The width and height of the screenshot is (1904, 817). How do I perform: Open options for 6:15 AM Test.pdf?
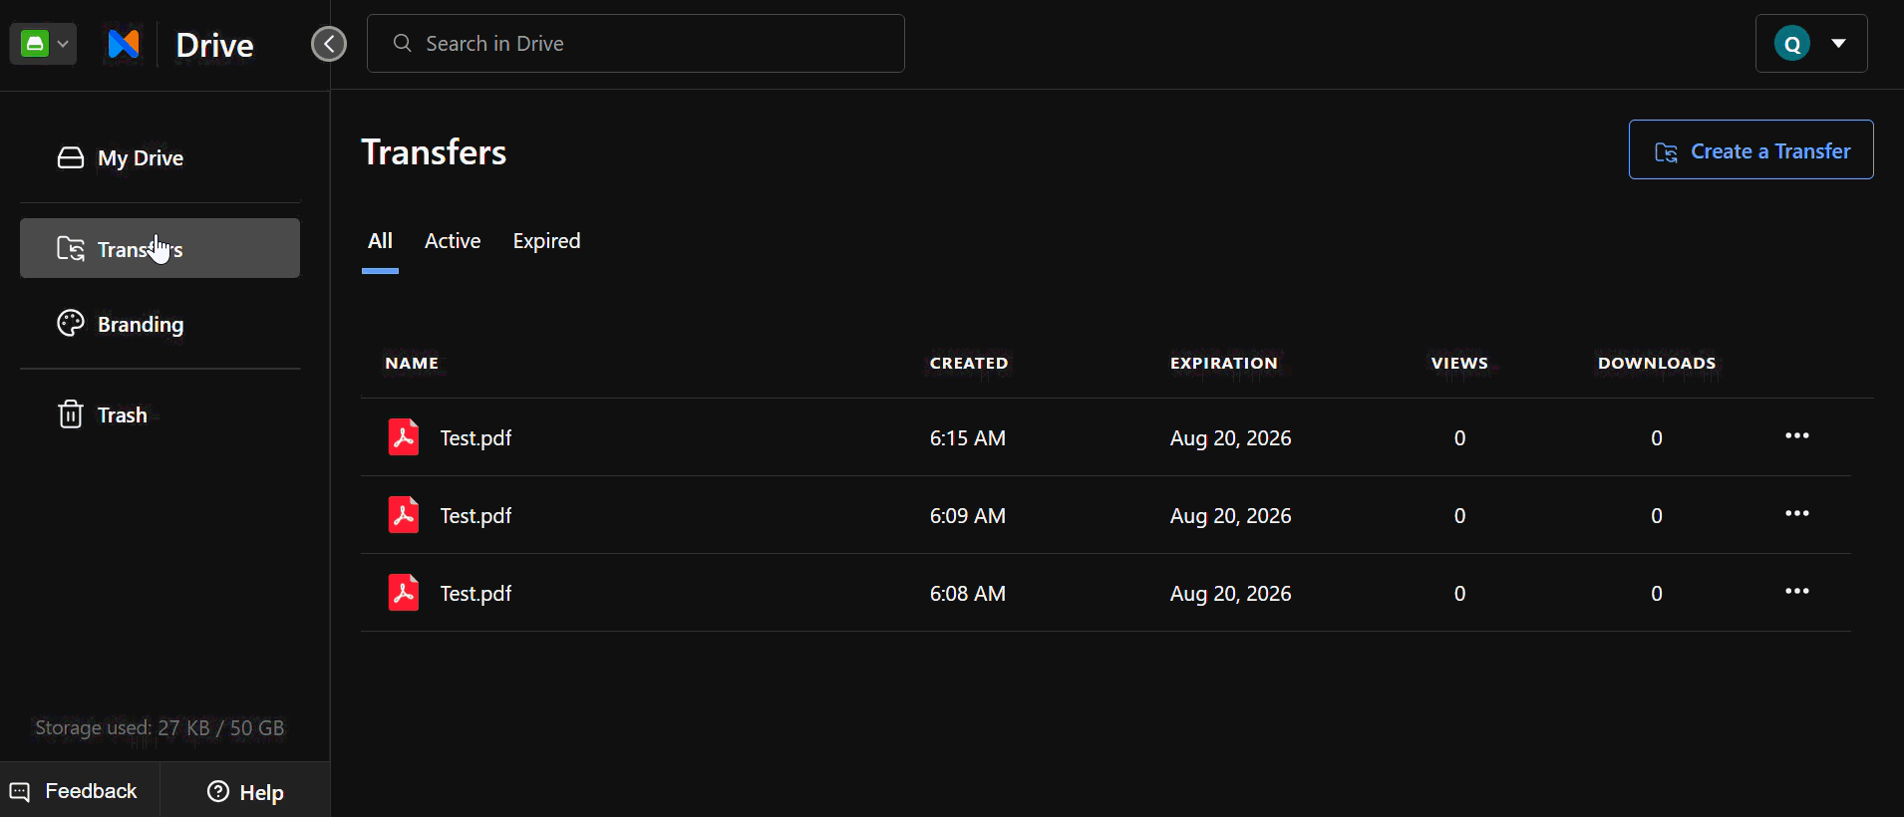(x=1797, y=435)
